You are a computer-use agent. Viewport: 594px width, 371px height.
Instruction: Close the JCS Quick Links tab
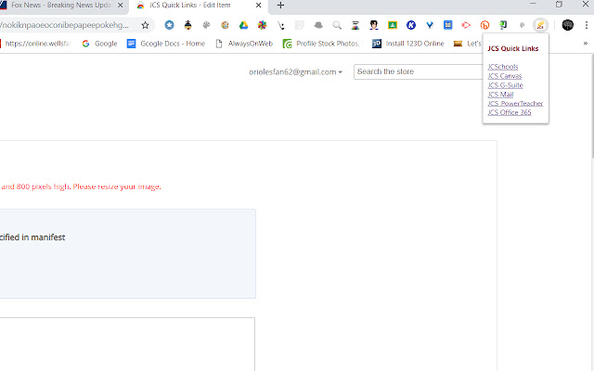tap(258, 6)
